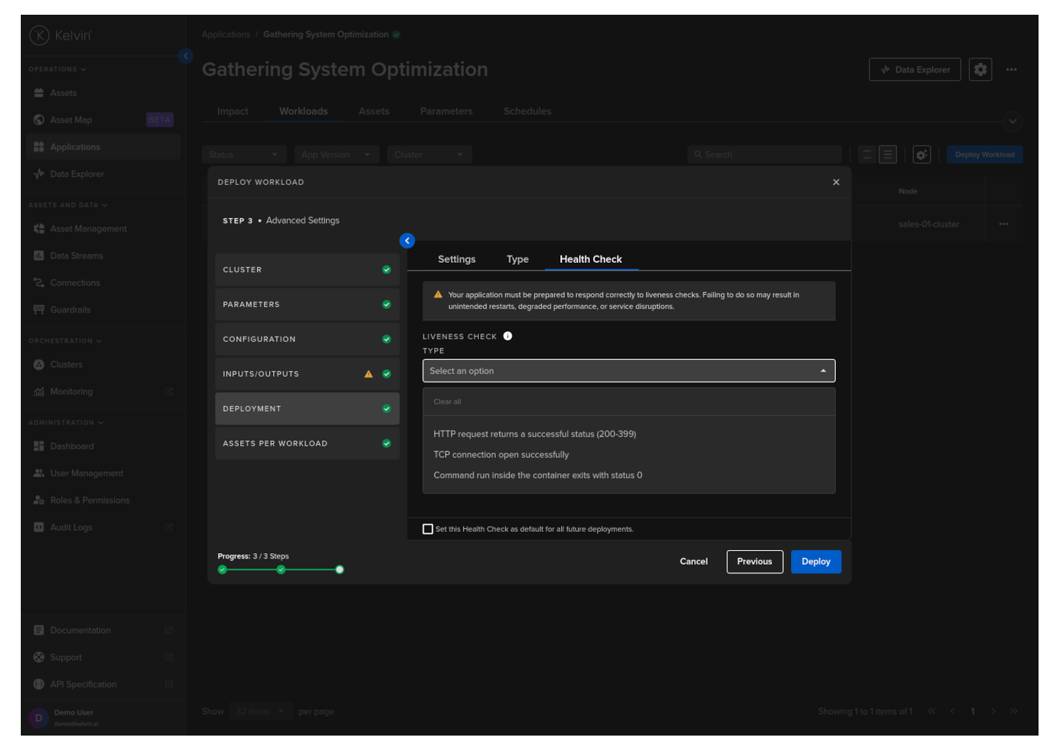Viewport: 1060px width, 751px height.
Task: Click the first progress step marker
Action: (x=223, y=570)
